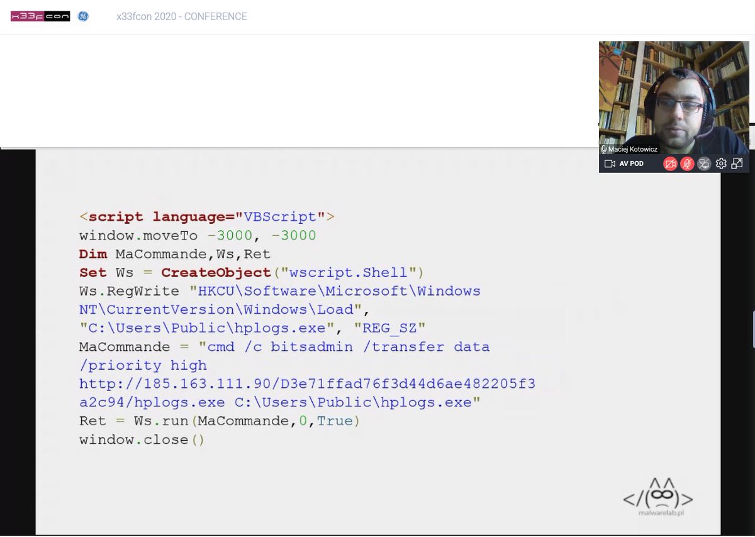The height and width of the screenshot is (537, 755).
Task: Click the NT\CurrentVersion\Windows\Load line
Action: (x=225, y=310)
